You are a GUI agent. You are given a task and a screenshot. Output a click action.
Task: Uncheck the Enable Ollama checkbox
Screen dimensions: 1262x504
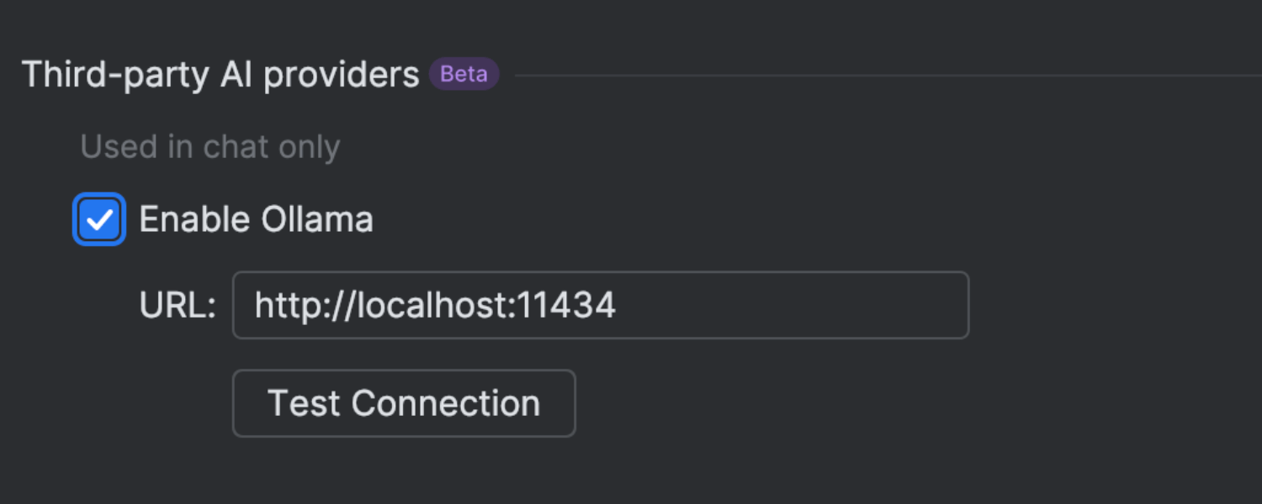point(99,220)
